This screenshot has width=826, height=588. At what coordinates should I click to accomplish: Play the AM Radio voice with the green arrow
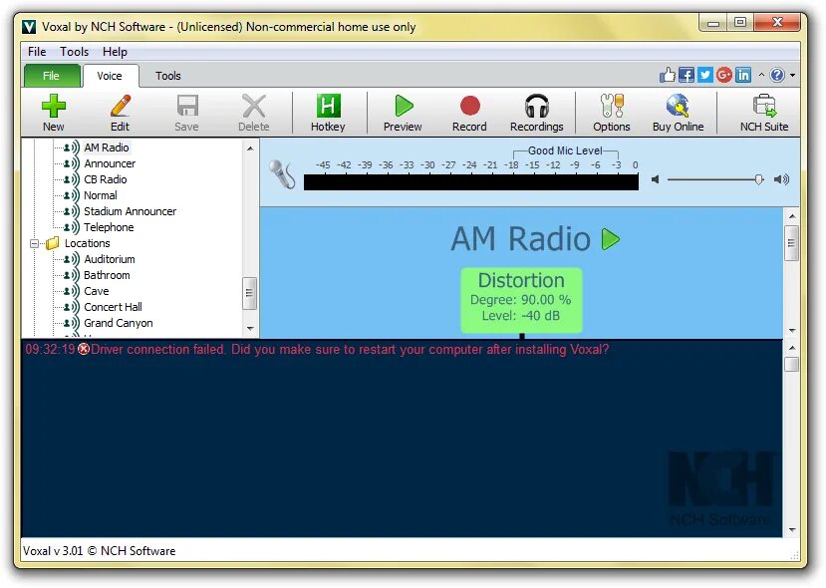click(611, 238)
